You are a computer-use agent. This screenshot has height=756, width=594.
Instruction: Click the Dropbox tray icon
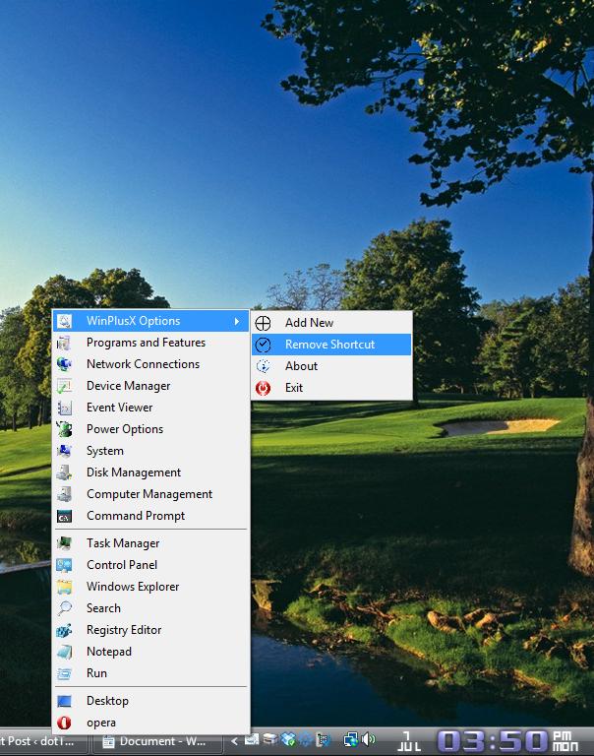[287, 739]
